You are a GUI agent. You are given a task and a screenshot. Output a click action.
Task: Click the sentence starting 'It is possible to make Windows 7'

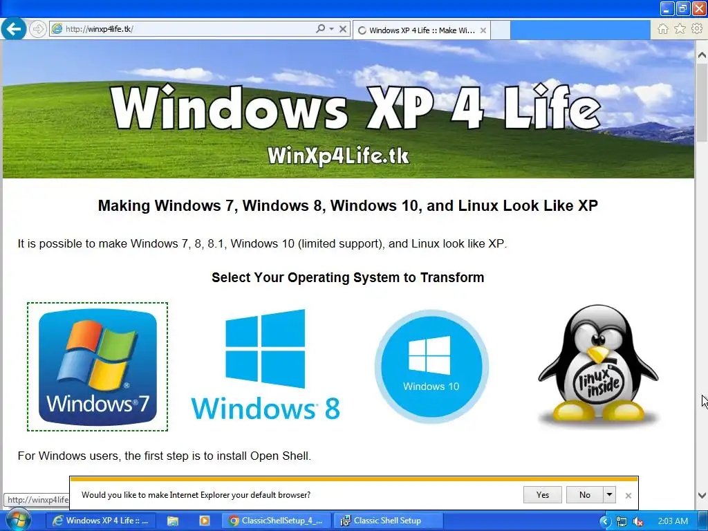[262, 244]
